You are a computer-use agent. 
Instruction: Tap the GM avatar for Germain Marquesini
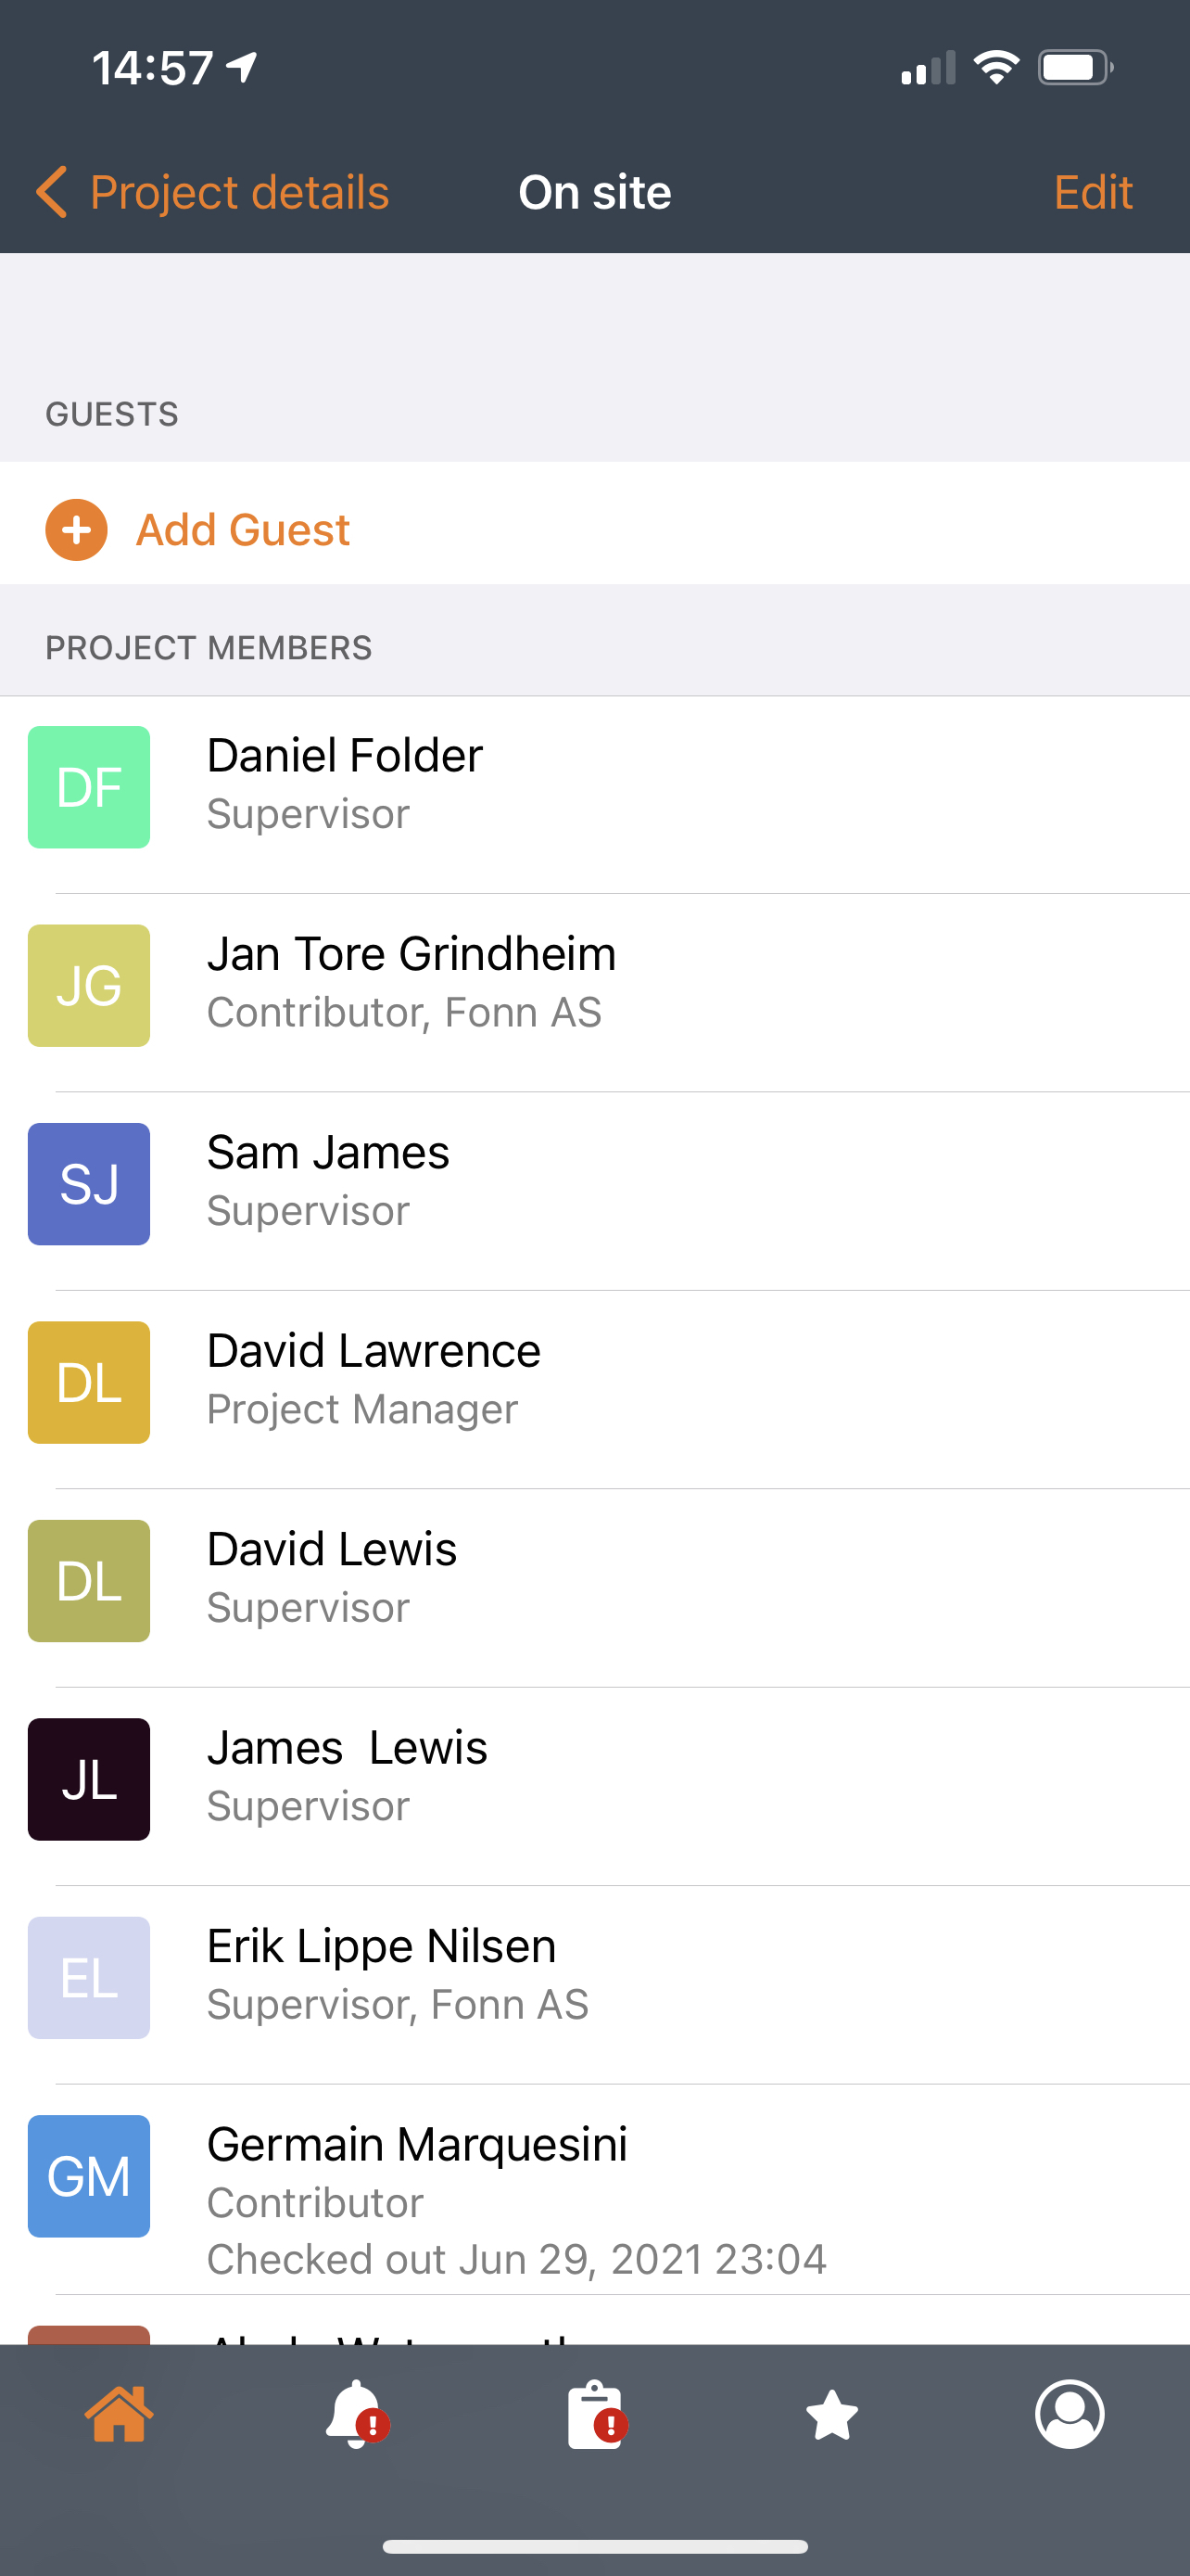89,2176
